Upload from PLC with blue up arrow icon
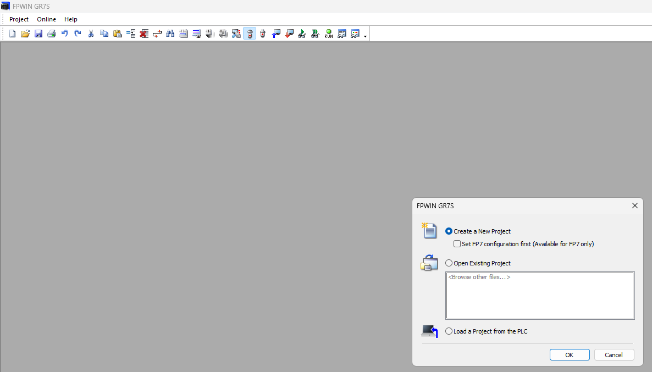Screen dimensions: 652x372 275,34
